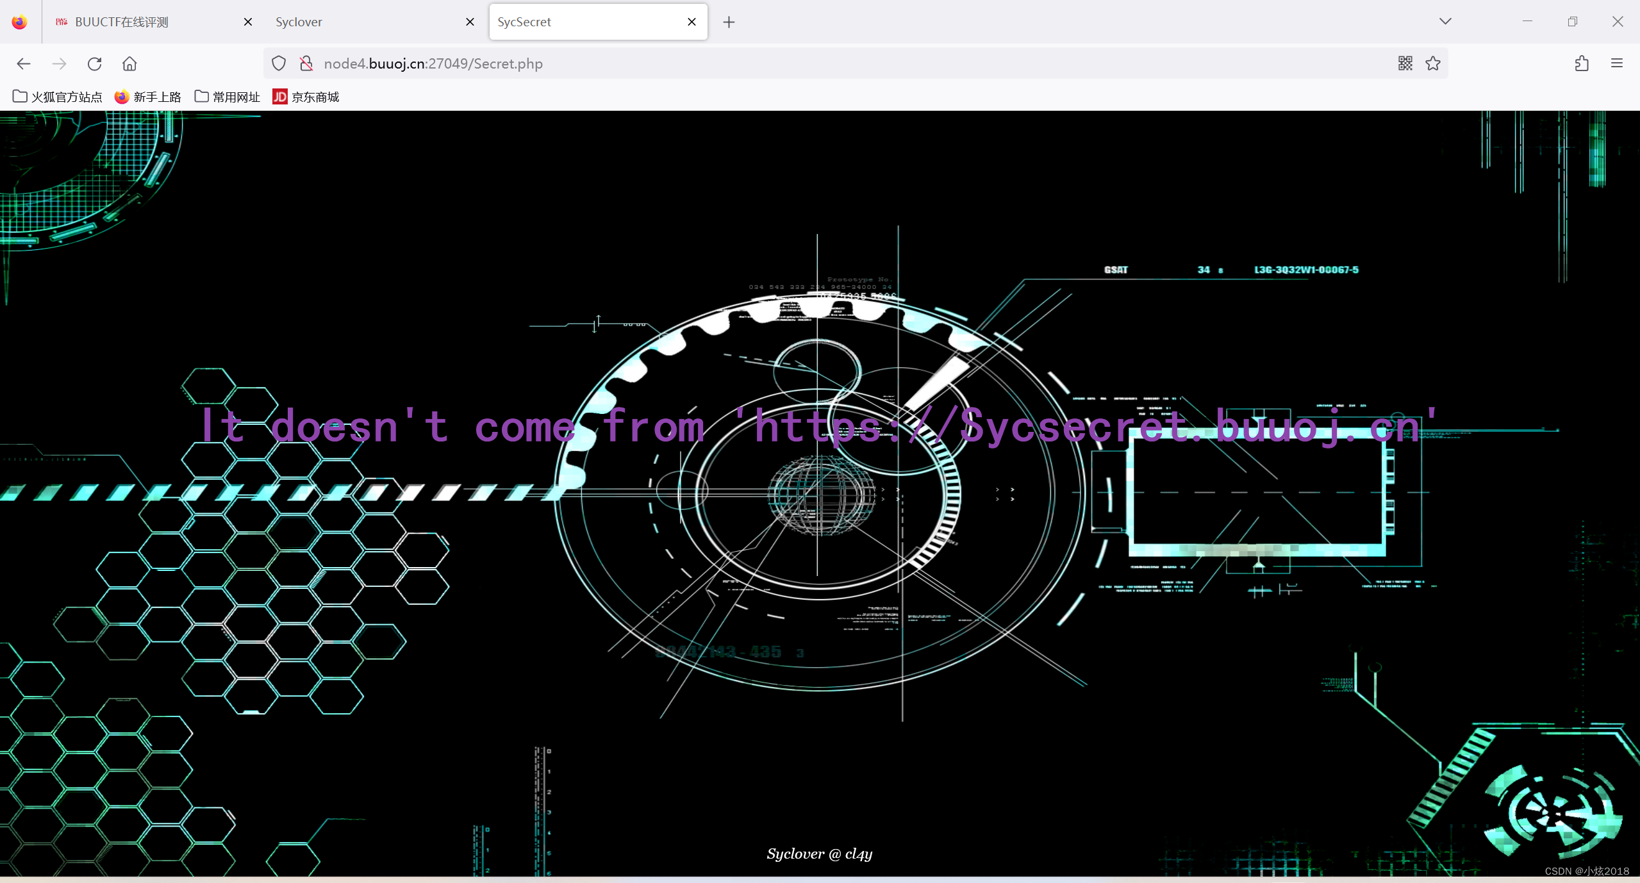
Task: Open the extensions puzzle icon
Action: coord(1582,63)
